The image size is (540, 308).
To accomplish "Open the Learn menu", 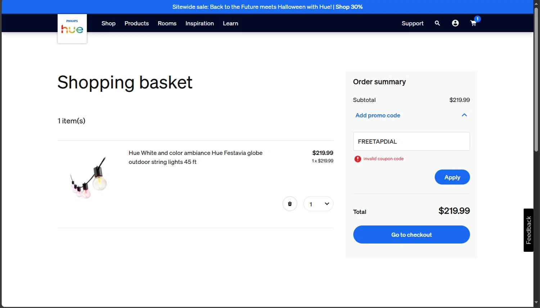I will tap(230, 23).
